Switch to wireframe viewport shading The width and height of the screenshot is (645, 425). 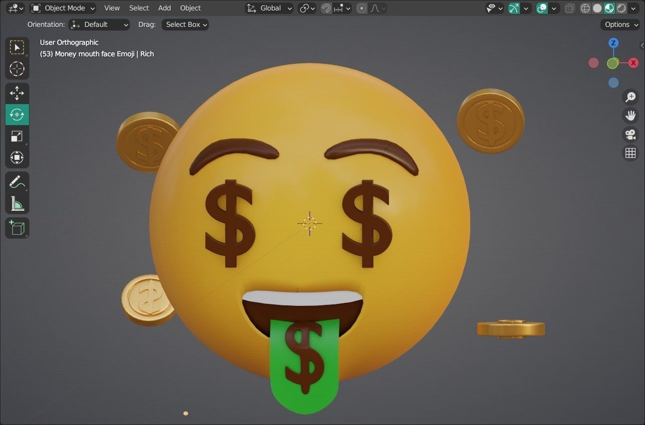[585, 8]
